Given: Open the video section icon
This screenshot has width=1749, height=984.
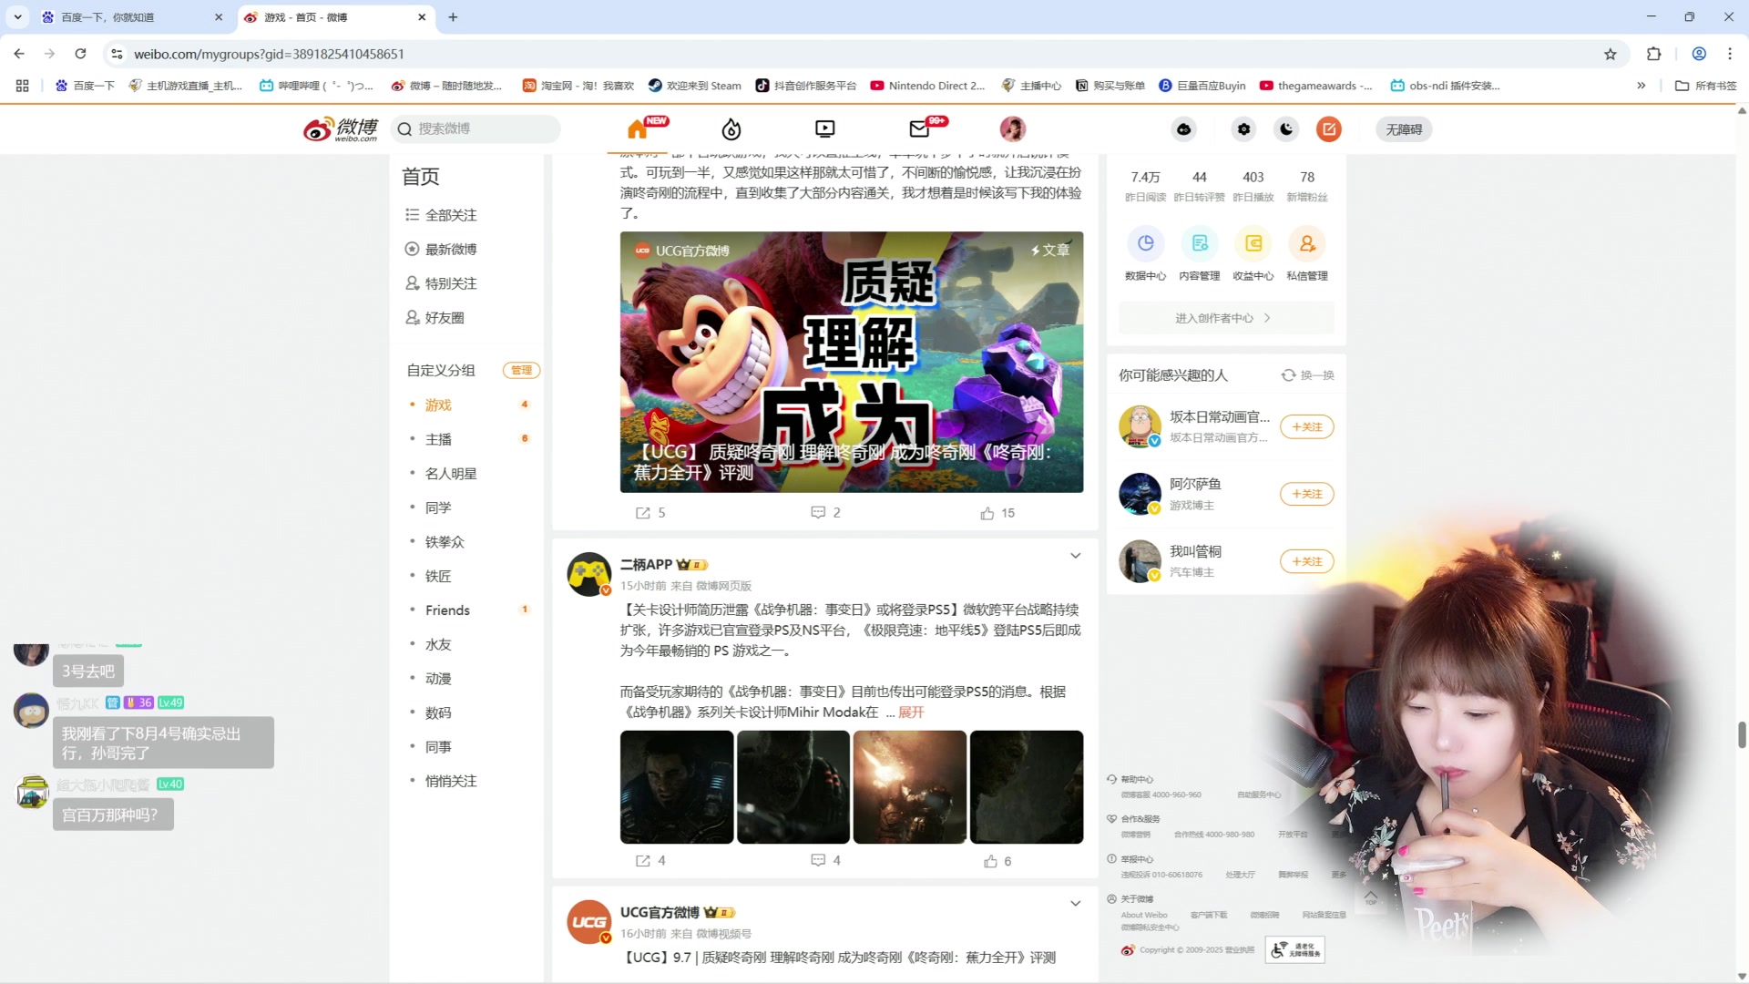Looking at the screenshot, I should pyautogui.click(x=825, y=129).
